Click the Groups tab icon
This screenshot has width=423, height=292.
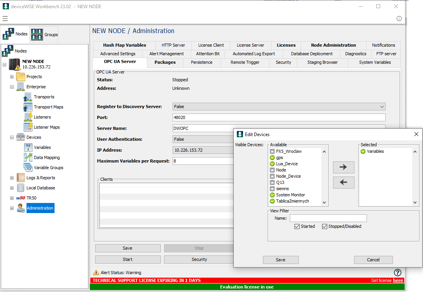pyautogui.click(x=37, y=35)
